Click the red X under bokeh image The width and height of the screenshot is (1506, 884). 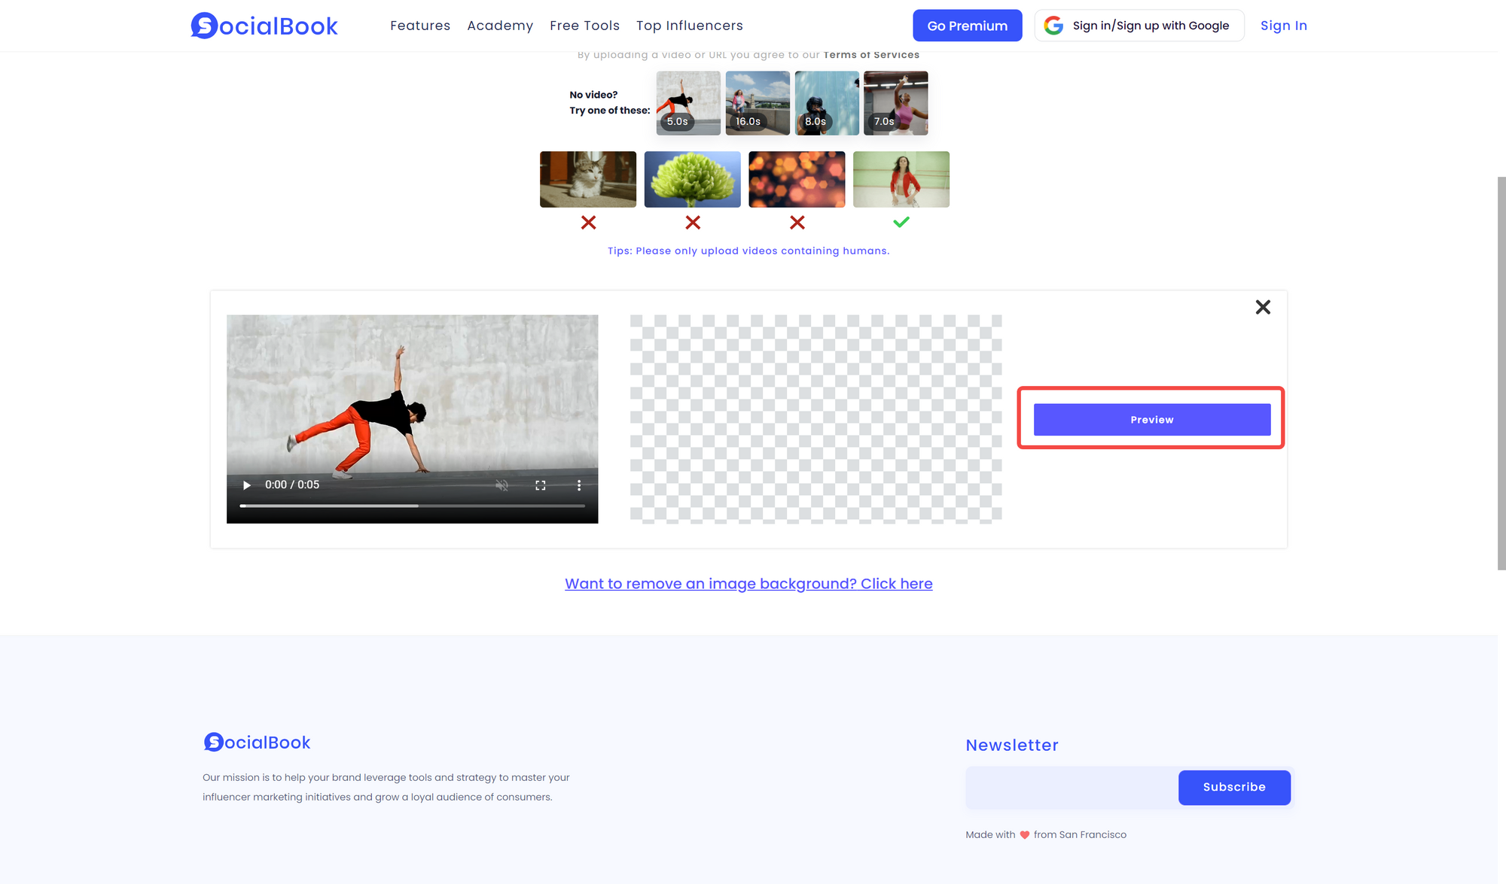[x=797, y=223]
